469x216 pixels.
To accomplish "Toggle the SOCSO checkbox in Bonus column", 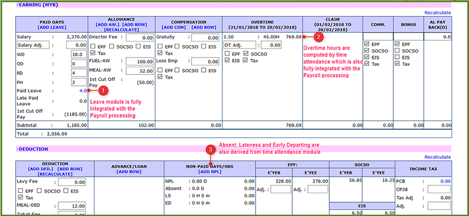I will pyautogui.click(x=397, y=51).
